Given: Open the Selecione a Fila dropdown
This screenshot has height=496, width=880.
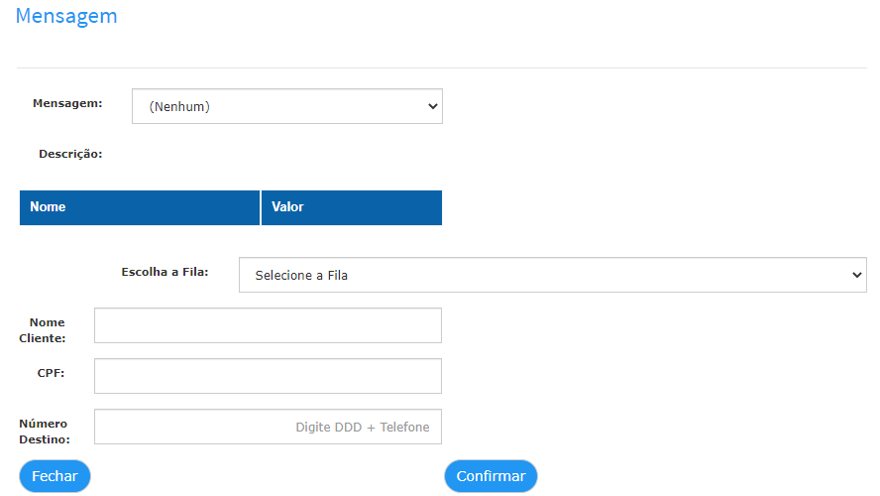Looking at the screenshot, I should click(x=552, y=275).
